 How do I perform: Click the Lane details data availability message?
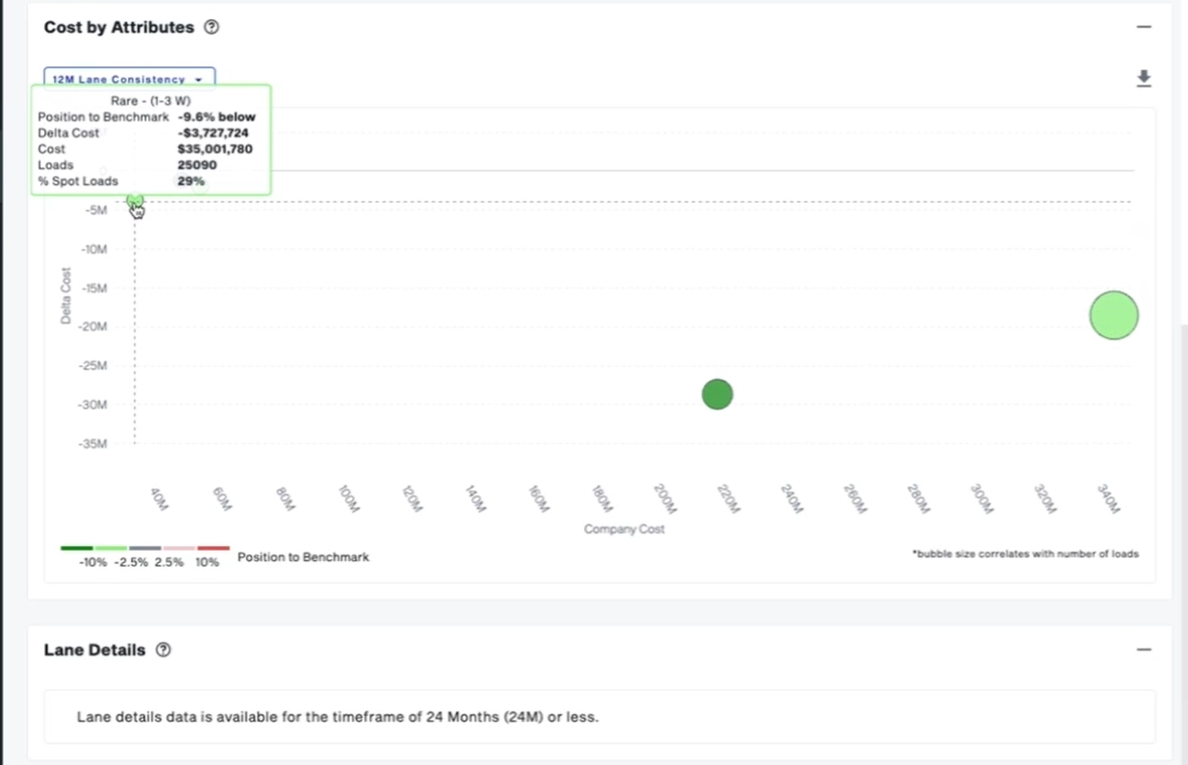click(338, 717)
